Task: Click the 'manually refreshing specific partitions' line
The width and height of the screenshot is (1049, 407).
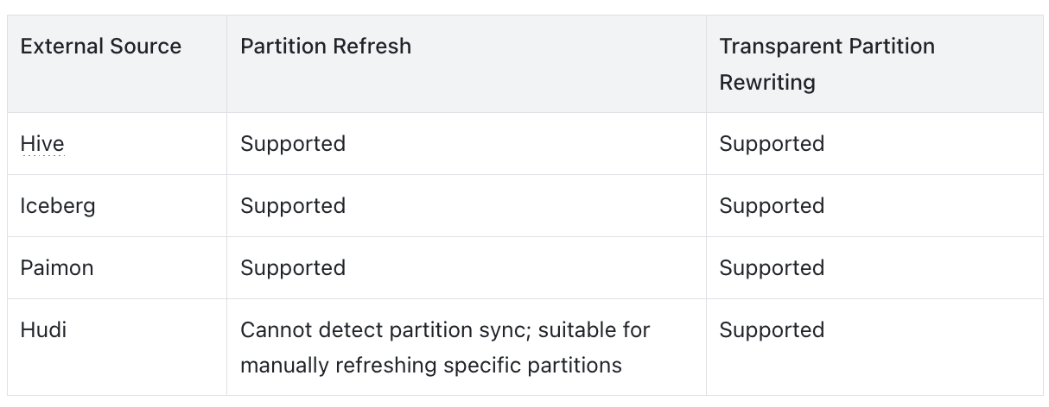Action: pos(430,366)
